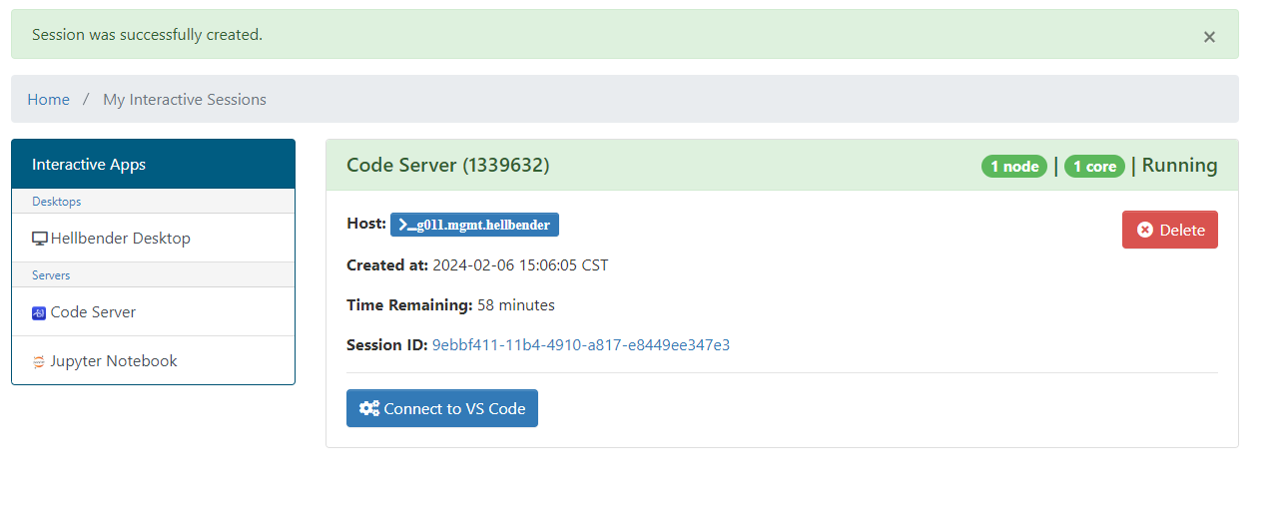
Task: Delete the running Code Server session
Action: pos(1169,230)
